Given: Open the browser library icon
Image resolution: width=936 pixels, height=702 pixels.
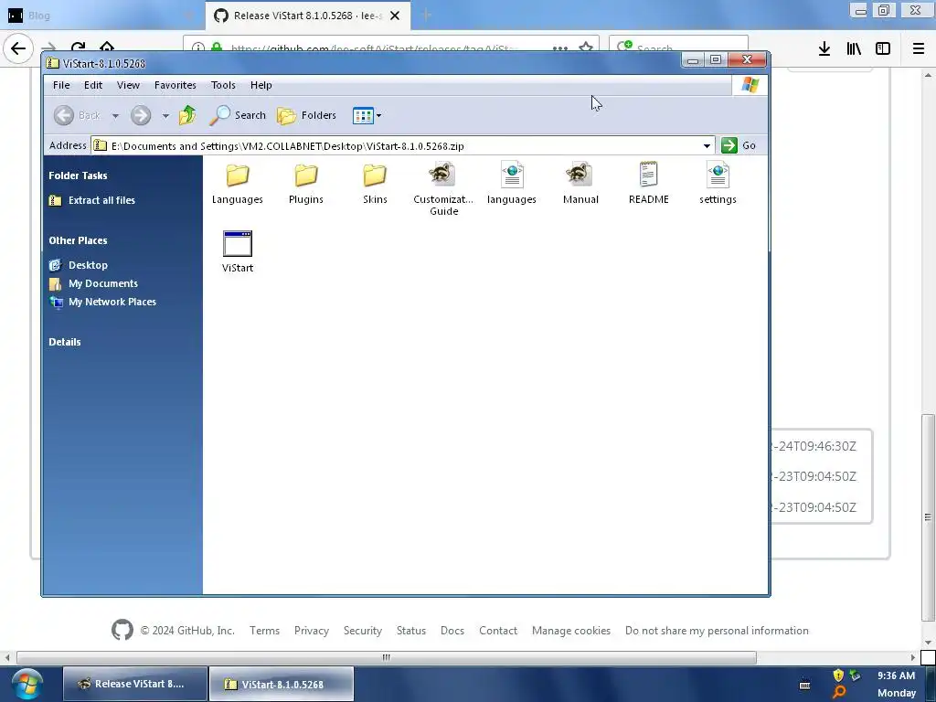Looking at the screenshot, I should (854, 49).
